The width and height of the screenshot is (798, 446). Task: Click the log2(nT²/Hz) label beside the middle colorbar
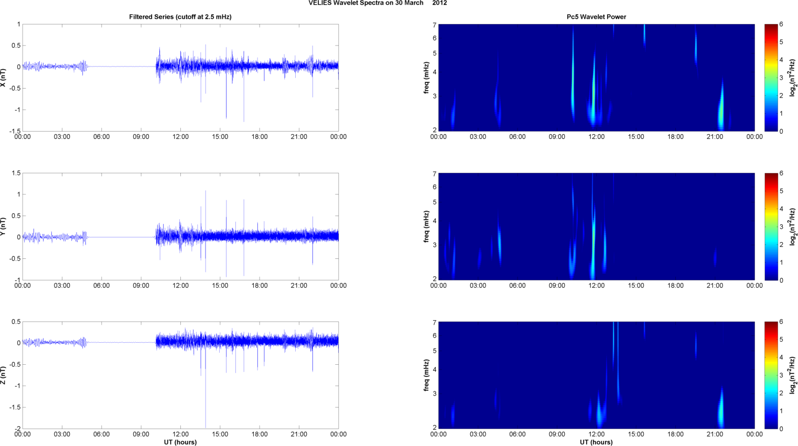pos(793,226)
